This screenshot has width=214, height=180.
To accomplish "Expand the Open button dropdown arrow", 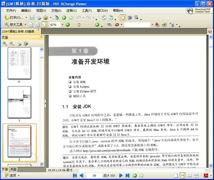I will pyautogui.click(x=26, y=17).
